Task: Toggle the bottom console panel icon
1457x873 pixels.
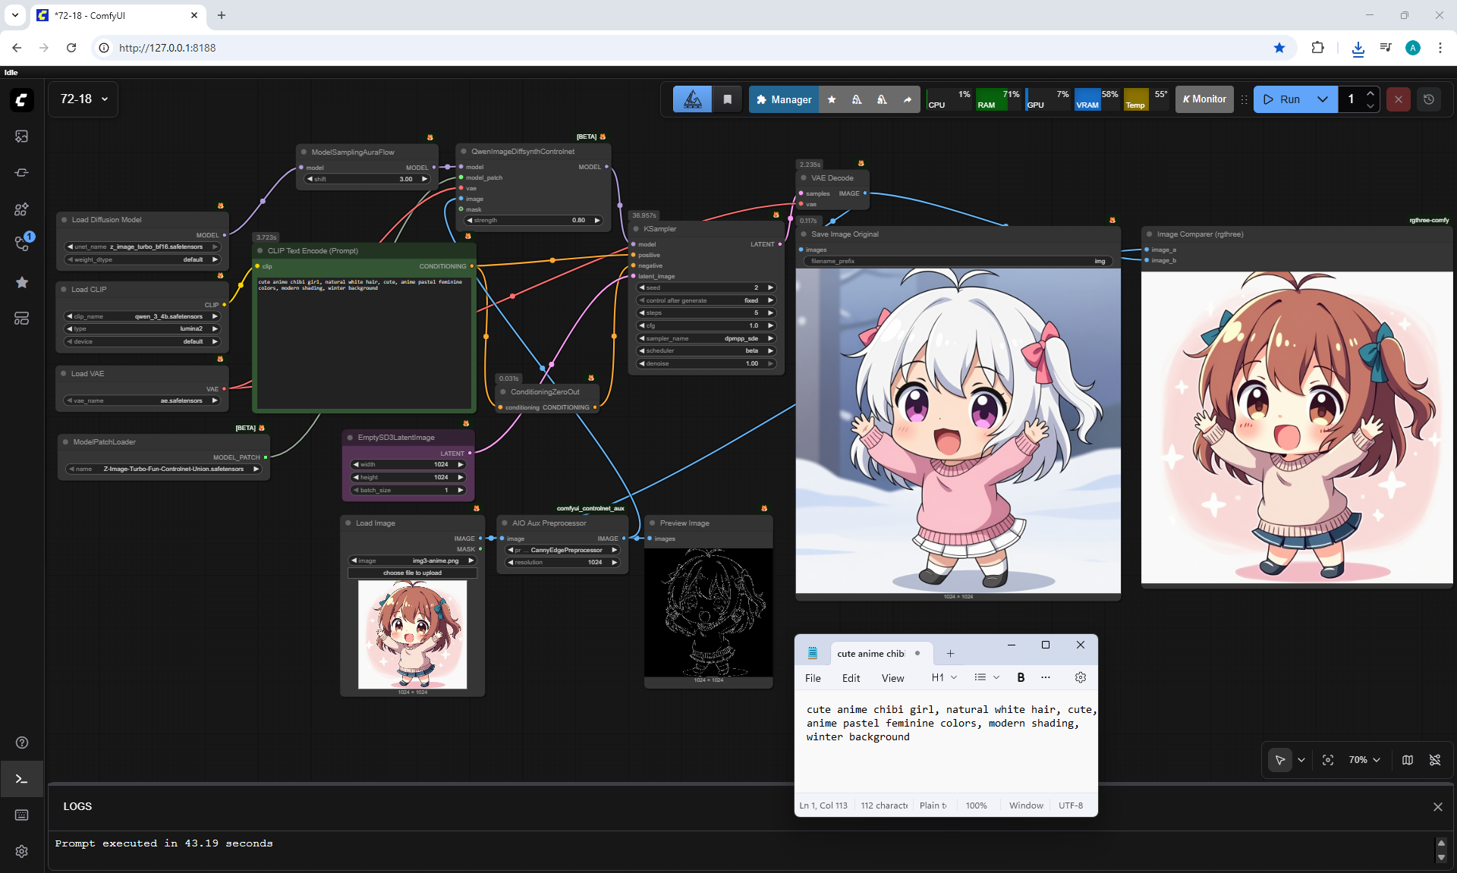Action: (x=21, y=779)
